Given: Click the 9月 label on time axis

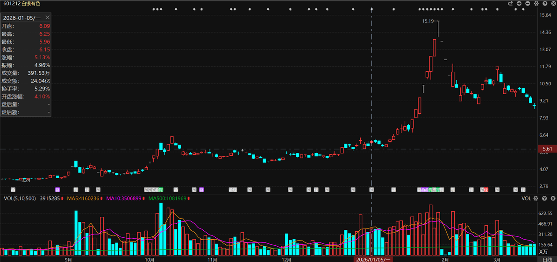Looking at the screenshot, I should [69, 260].
